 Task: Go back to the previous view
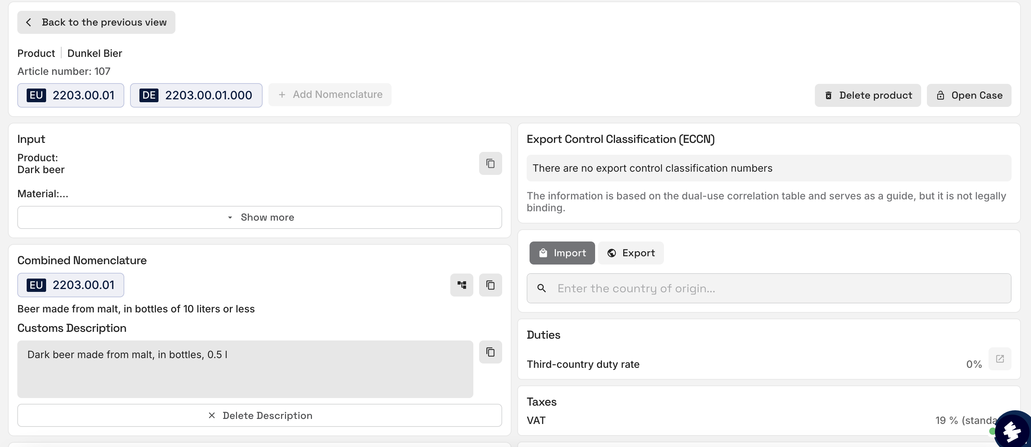click(96, 22)
